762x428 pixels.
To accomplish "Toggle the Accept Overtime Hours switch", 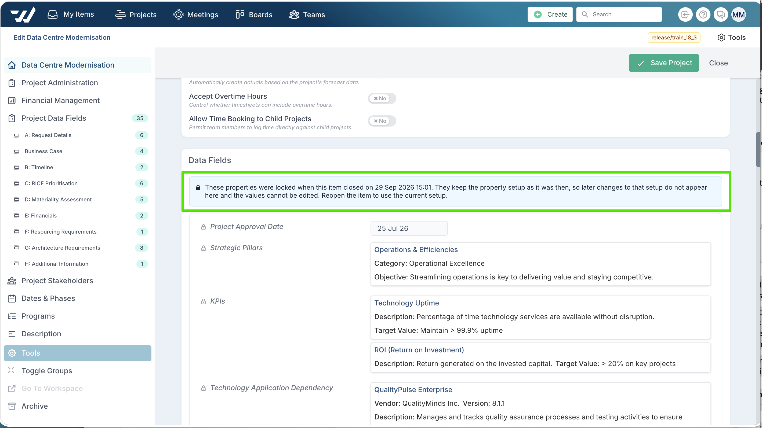I will tap(382, 98).
